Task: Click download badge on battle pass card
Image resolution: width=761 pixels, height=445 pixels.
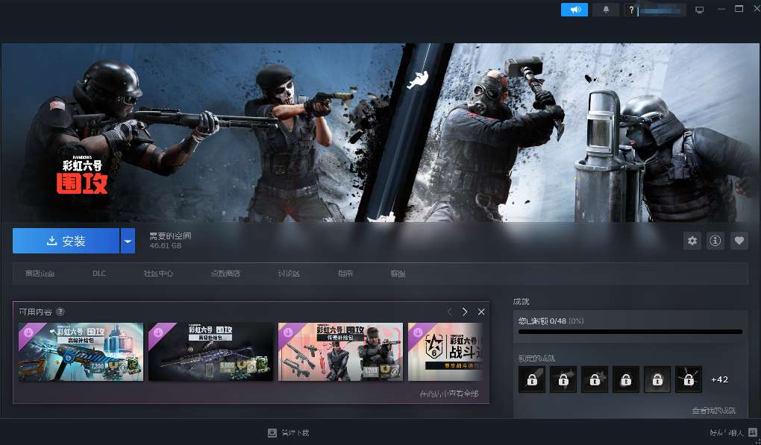Action: (417, 332)
